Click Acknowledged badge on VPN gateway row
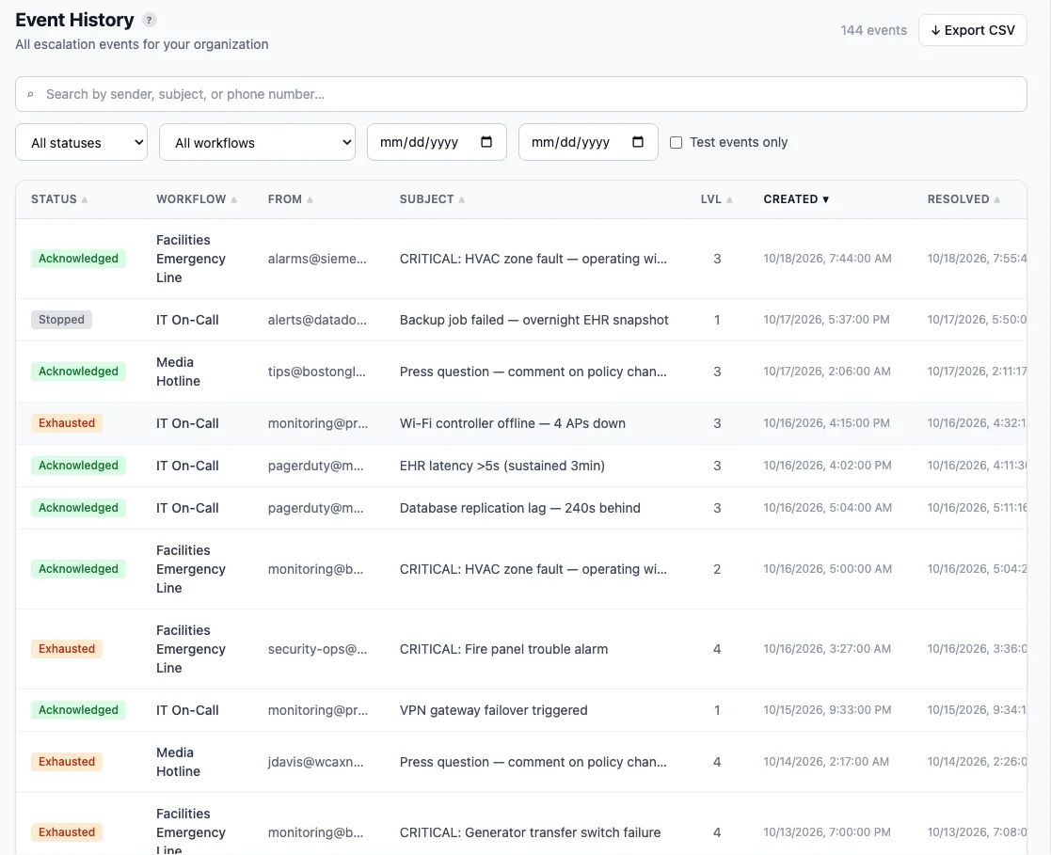This screenshot has width=1051, height=855. tap(78, 710)
